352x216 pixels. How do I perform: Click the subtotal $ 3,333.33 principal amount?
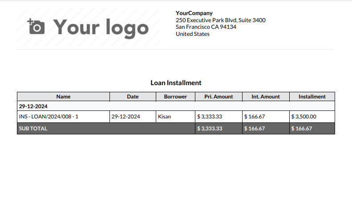tap(210, 129)
